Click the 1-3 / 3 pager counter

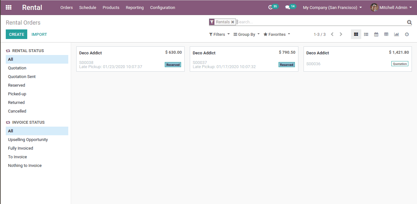click(x=320, y=34)
